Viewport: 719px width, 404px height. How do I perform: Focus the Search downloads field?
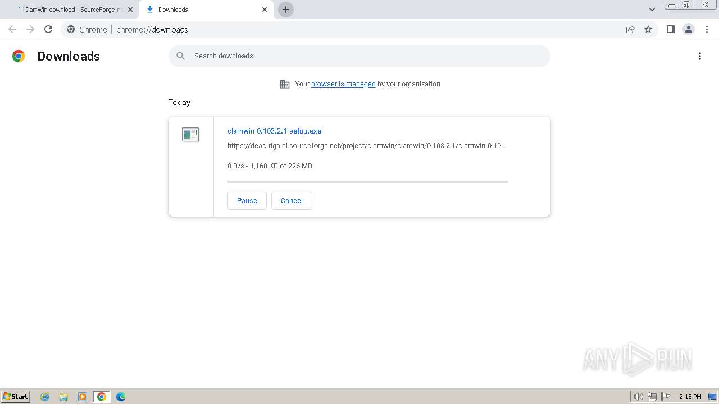tap(359, 56)
